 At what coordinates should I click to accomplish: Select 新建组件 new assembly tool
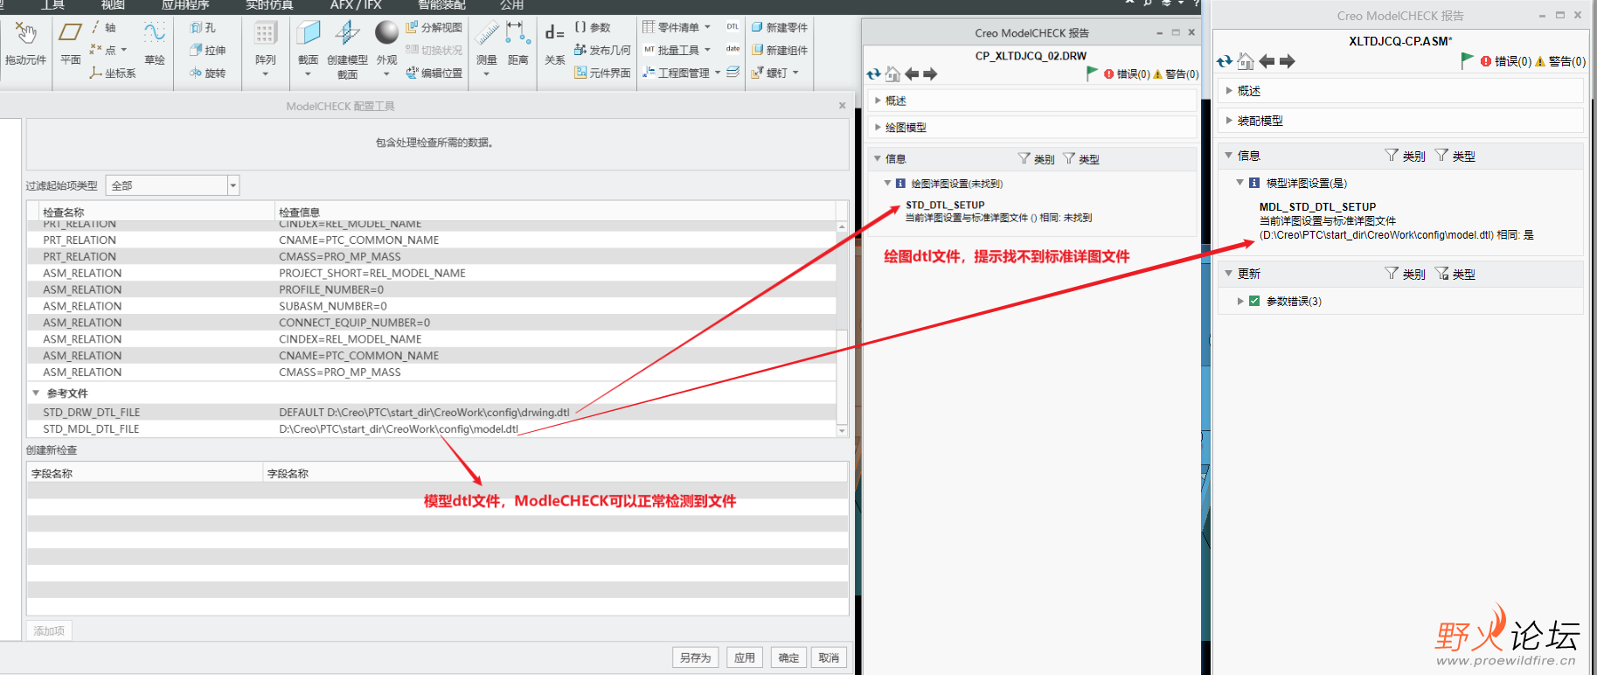coord(780,50)
